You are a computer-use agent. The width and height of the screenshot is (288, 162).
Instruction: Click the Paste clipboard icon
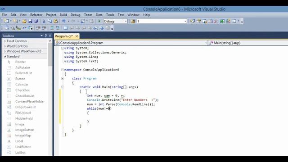[x=56, y=21]
